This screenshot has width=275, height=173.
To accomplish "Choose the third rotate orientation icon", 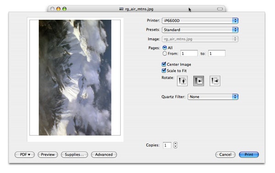I will pos(215,81).
